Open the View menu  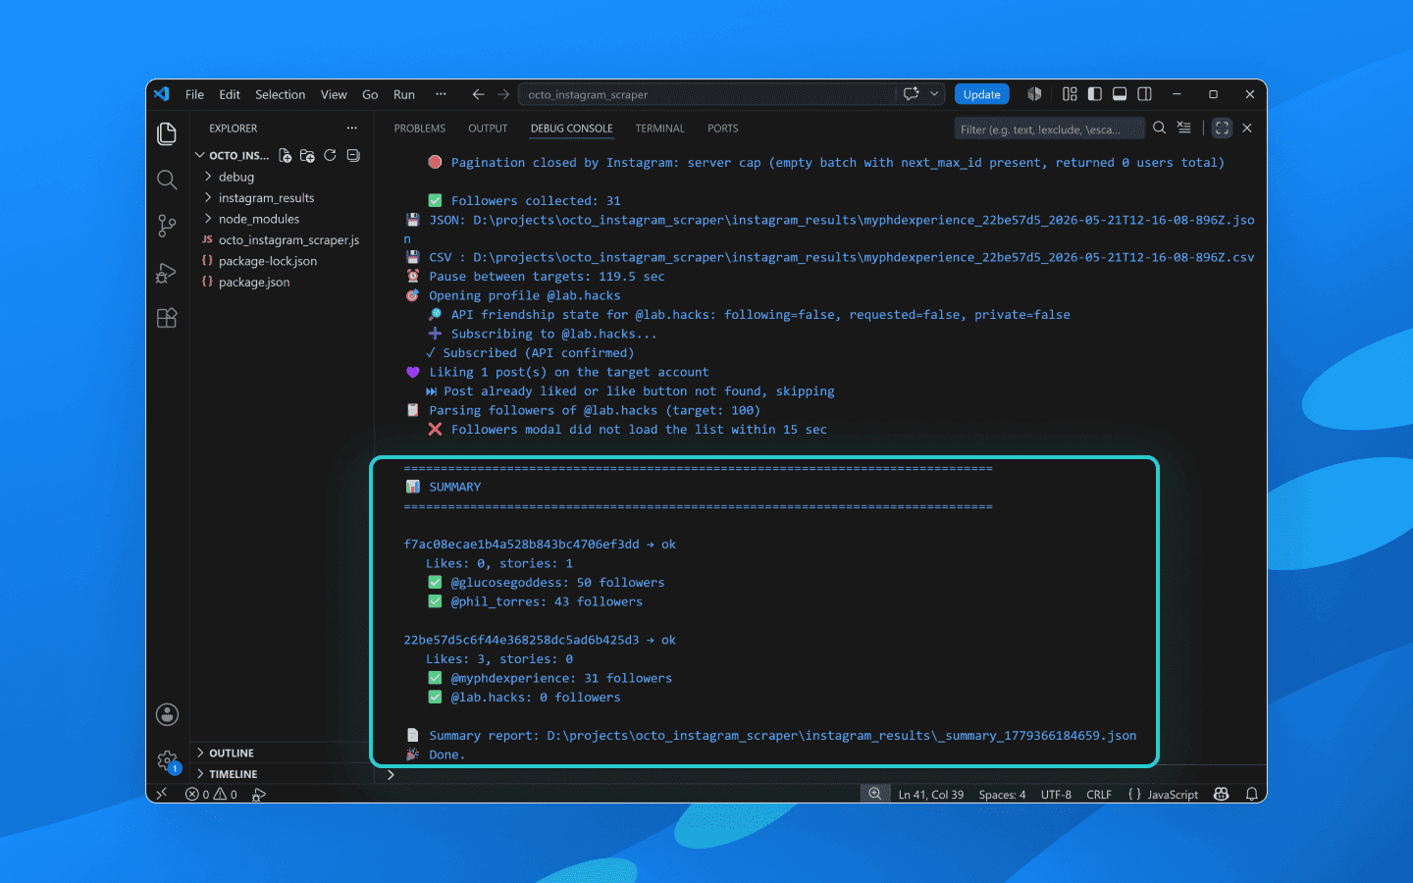tap(334, 94)
